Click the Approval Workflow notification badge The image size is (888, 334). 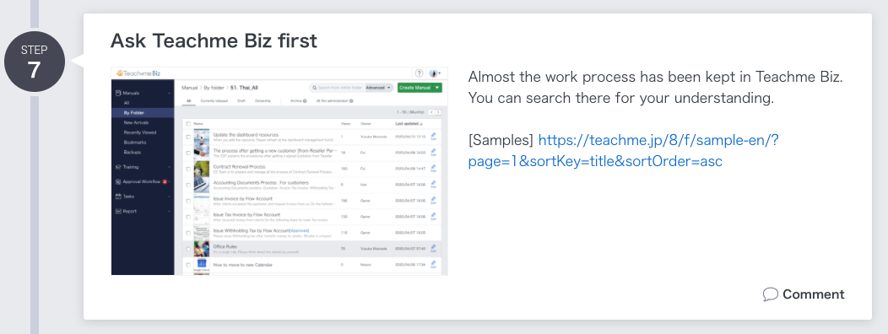(165, 181)
